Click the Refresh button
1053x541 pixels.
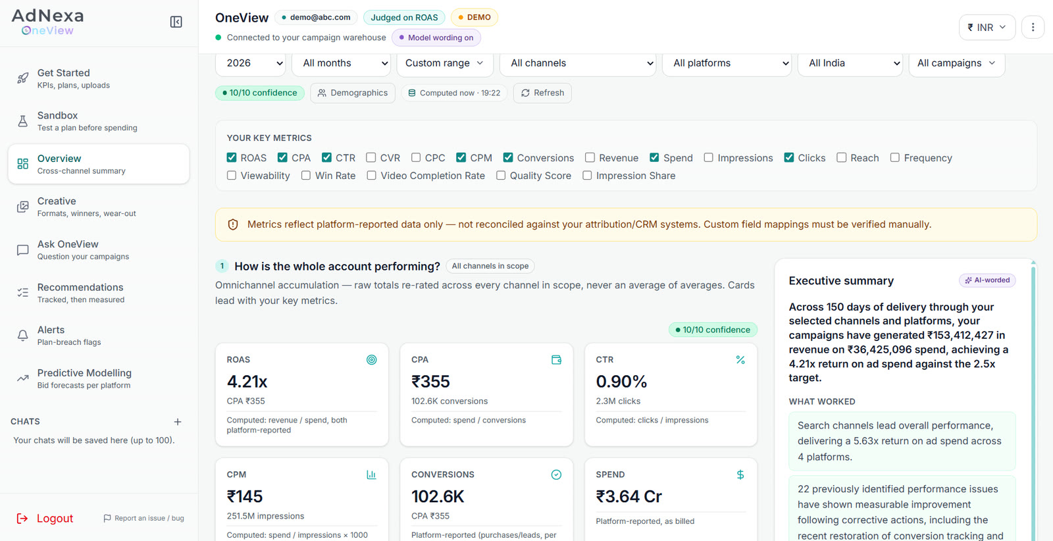point(542,93)
